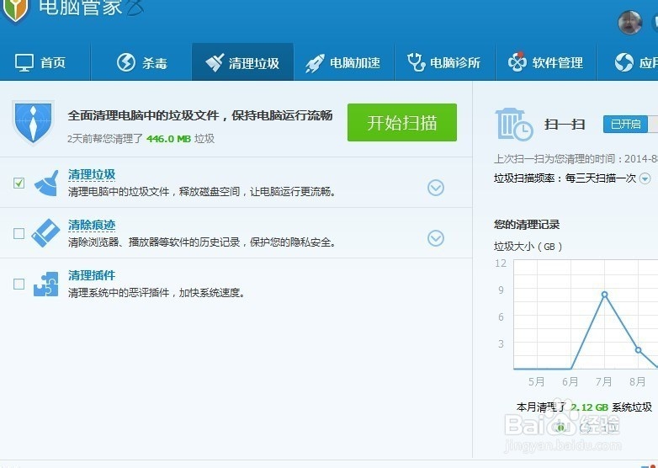
Task: Switch to the 杀毒 antivirus tab
Action: pyautogui.click(x=141, y=62)
